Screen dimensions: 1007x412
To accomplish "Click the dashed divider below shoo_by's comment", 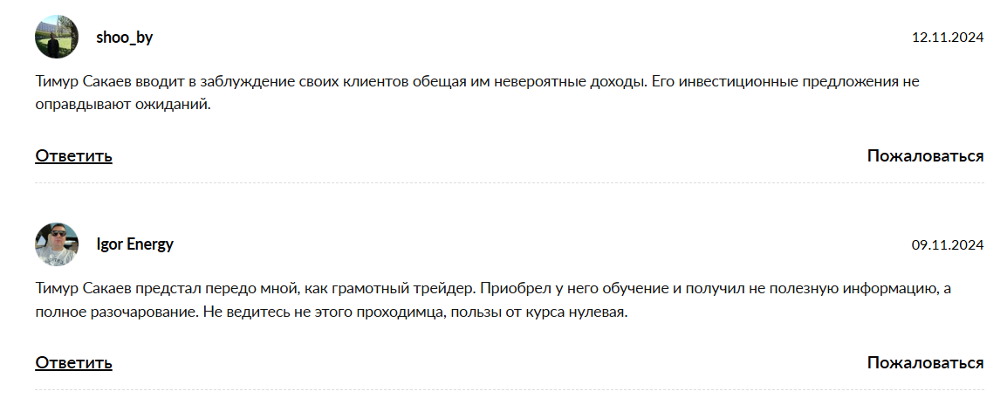I will [x=509, y=183].
